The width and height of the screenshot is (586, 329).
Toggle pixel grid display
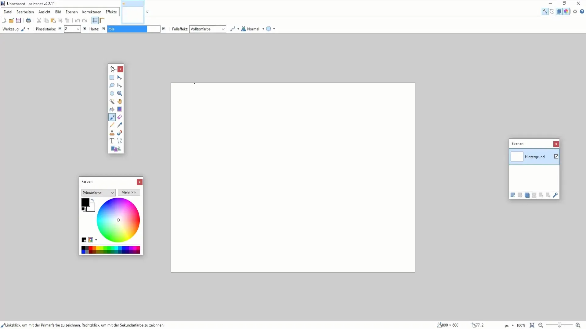pos(95,20)
